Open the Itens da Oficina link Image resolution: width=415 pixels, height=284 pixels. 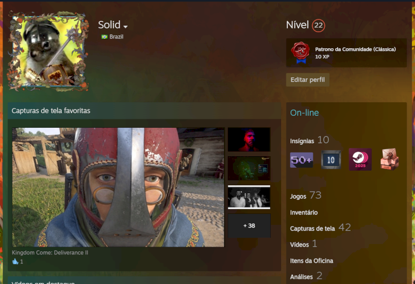click(312, 261)
